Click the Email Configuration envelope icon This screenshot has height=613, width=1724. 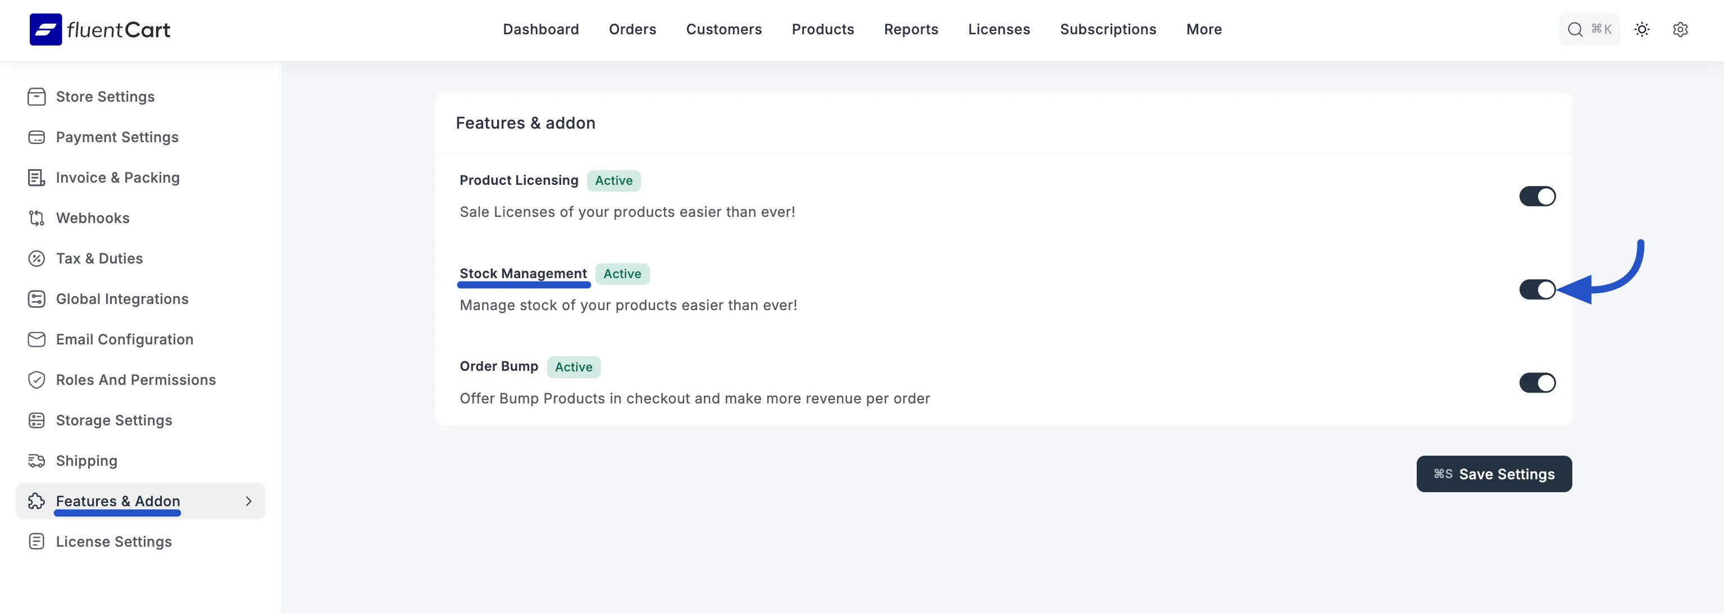point(37,340)
